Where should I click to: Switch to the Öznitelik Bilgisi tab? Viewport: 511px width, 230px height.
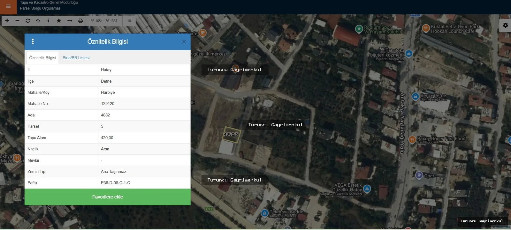(x=42, y=58)
